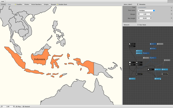Click the frame number field 1.00
The width and height of the screenshot is (173, 108).
click(x=8, y=107)
